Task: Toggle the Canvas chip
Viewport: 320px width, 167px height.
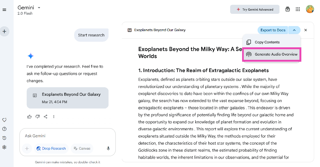Action: coord(82,148)
